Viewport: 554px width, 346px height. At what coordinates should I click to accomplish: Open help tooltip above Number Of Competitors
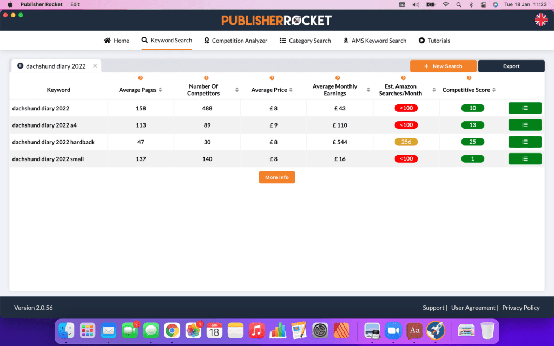[206, 78]
